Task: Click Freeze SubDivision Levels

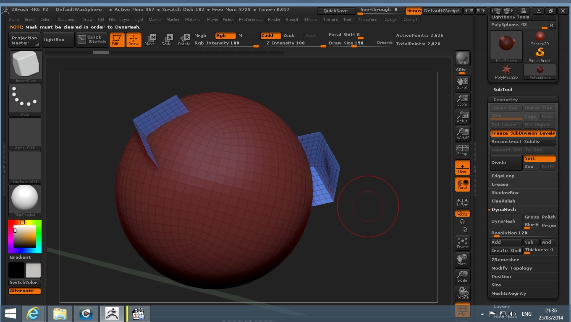Action: [523, 133]
